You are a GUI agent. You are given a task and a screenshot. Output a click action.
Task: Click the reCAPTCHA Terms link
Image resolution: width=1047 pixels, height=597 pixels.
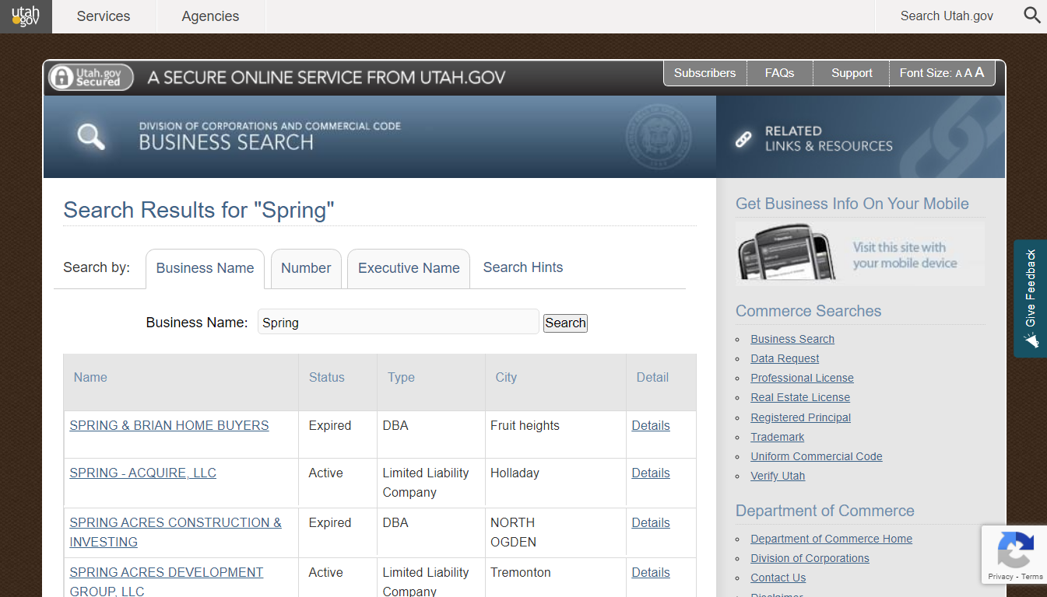click(1032, 577)
